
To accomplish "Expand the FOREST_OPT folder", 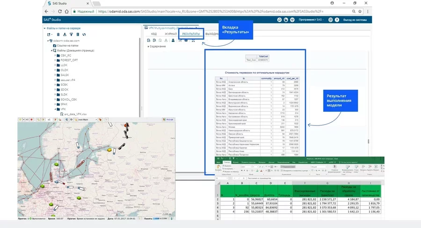I will click(x=55, y=60).
